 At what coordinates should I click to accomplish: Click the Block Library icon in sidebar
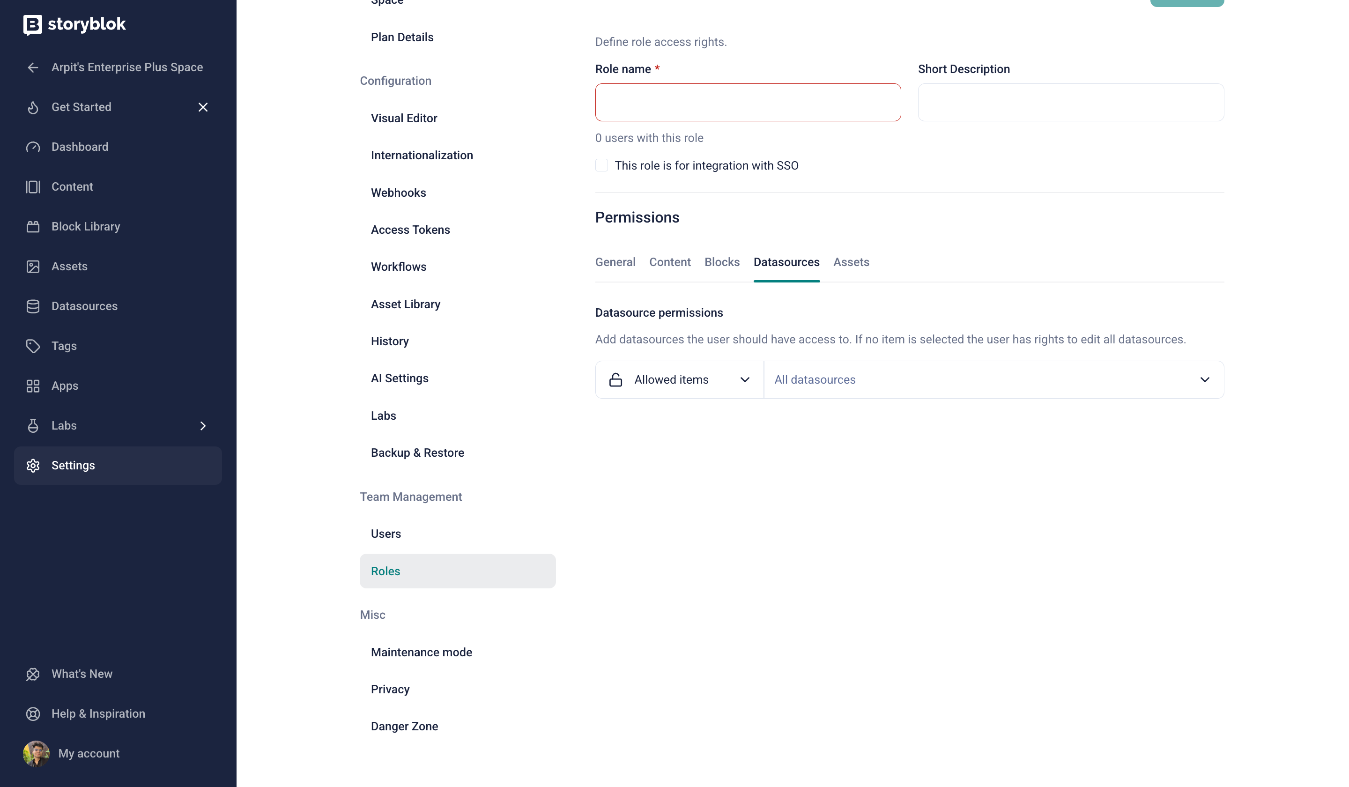(33, 227)
